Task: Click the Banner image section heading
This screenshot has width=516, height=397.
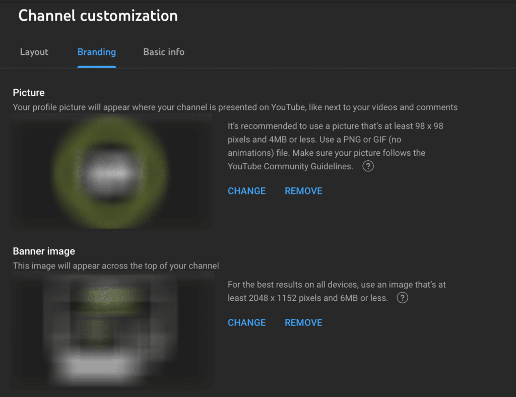Action: [x=44, y=251]
